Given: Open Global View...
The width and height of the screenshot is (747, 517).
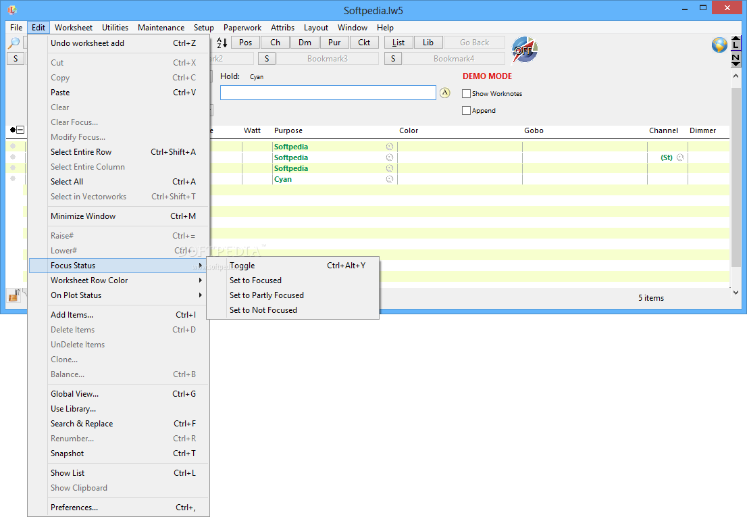Looking at the screenshot, I should (119, 393).
